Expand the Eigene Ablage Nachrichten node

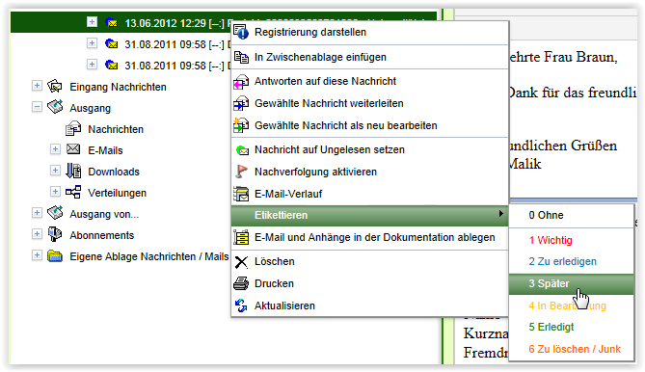(37, 255)
